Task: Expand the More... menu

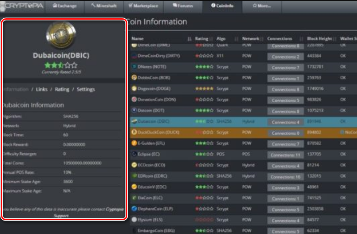Action: [x=262, y=6]
